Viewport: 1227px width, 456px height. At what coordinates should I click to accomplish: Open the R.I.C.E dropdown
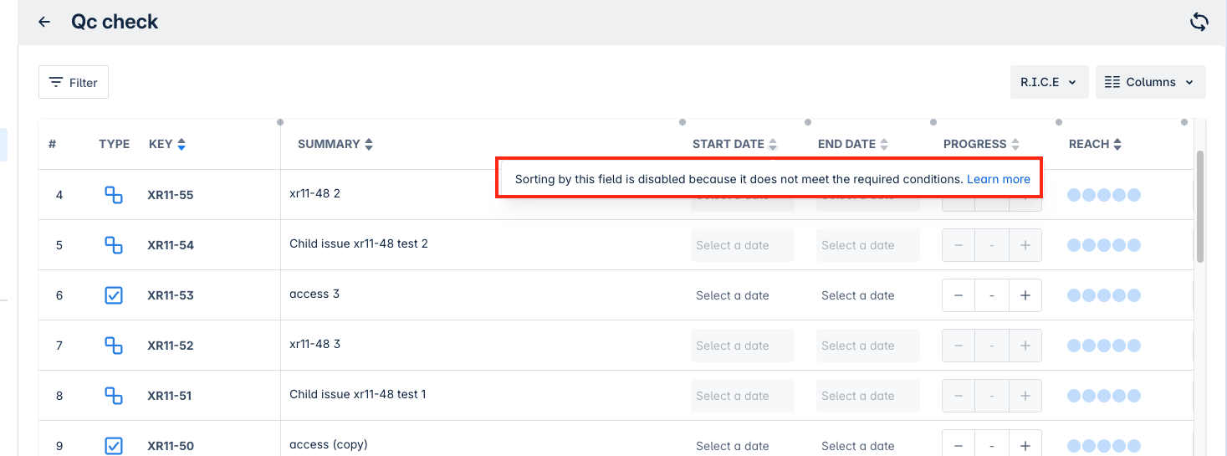pyautogui.click(x=1049, y=82)
